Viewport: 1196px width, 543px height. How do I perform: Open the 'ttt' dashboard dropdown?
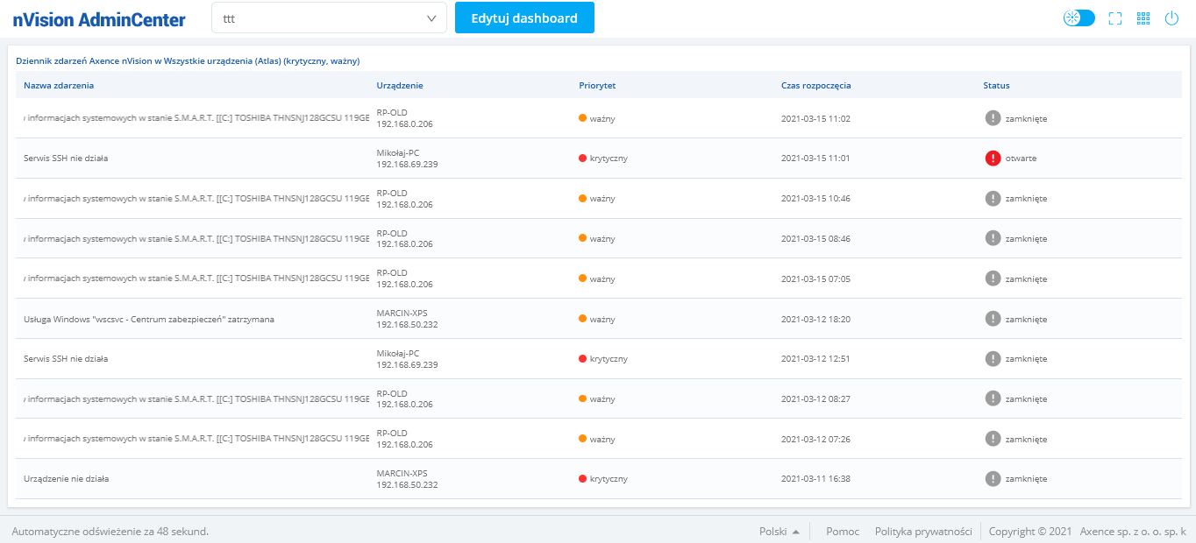329,18
